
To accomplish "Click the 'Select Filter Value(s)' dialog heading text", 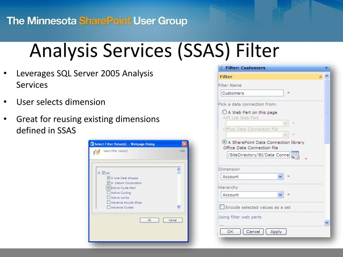I will click(115, 151).
